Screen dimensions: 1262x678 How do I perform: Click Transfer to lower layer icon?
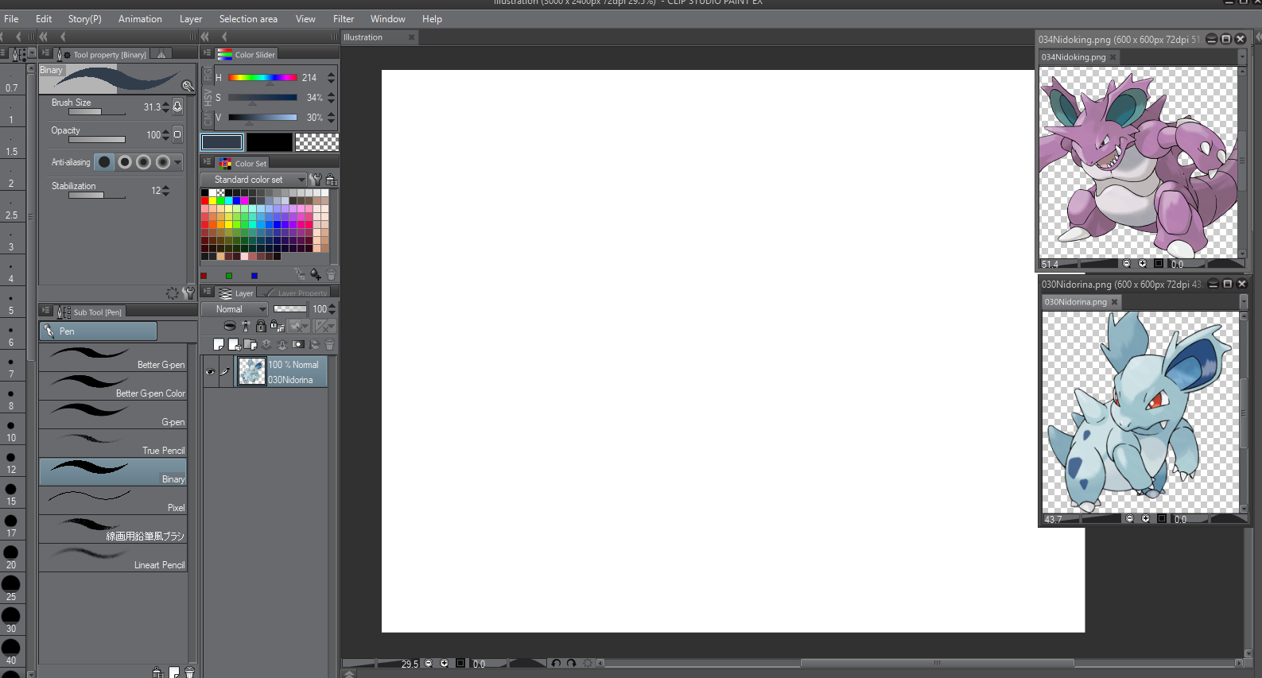click(x=266, y=344)
